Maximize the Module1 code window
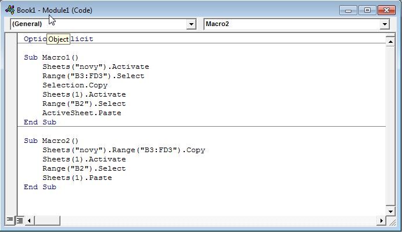 click(367, 10)
